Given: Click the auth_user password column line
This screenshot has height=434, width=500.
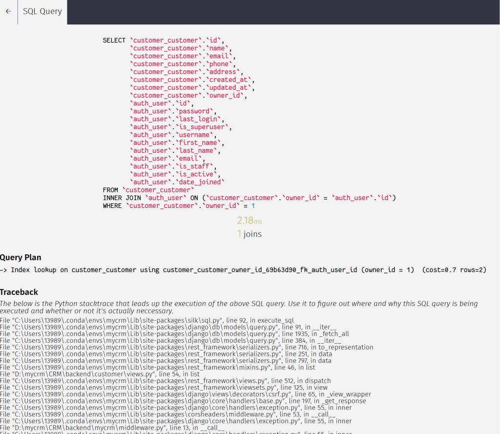Looking at the screenshot, I should (x=173, y=111).
